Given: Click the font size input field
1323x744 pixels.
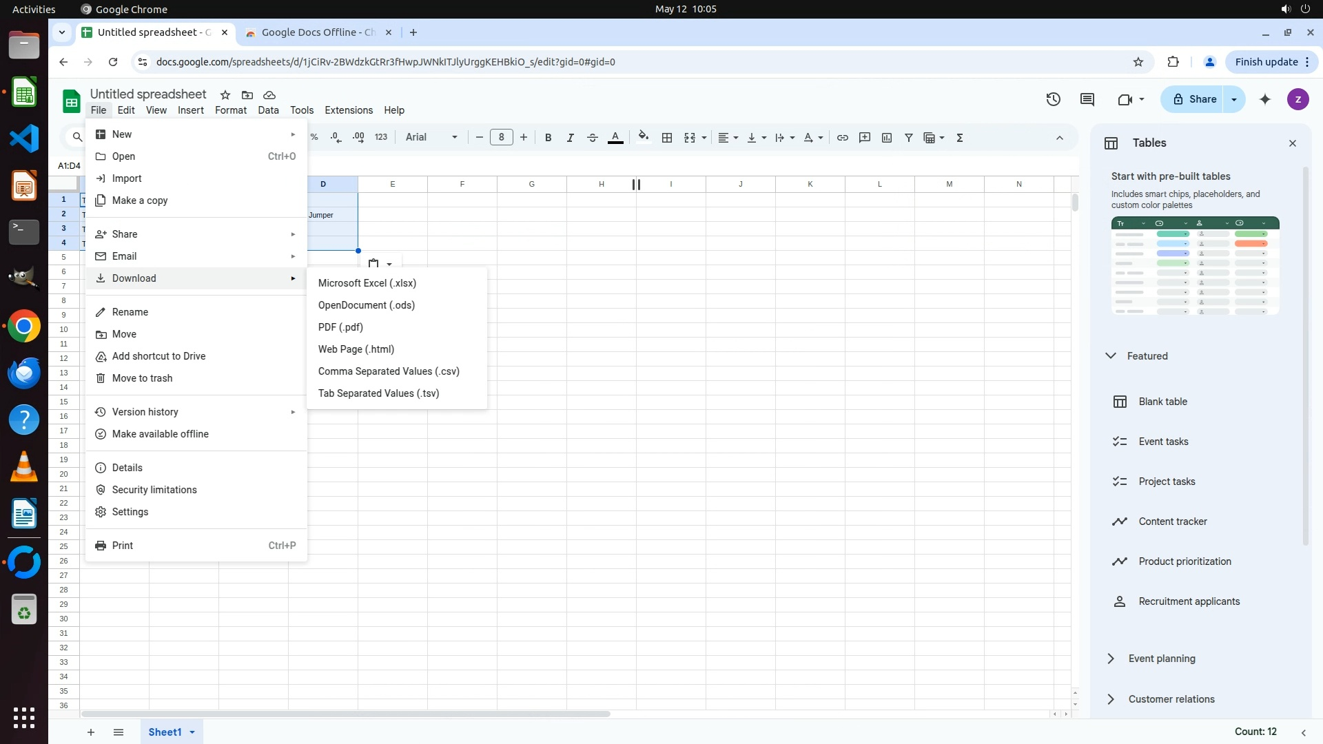Looking at the screenshot, I should 501,138.
